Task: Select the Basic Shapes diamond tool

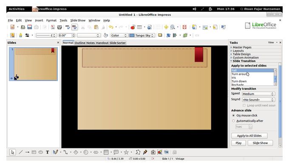Action: [76, 152]
